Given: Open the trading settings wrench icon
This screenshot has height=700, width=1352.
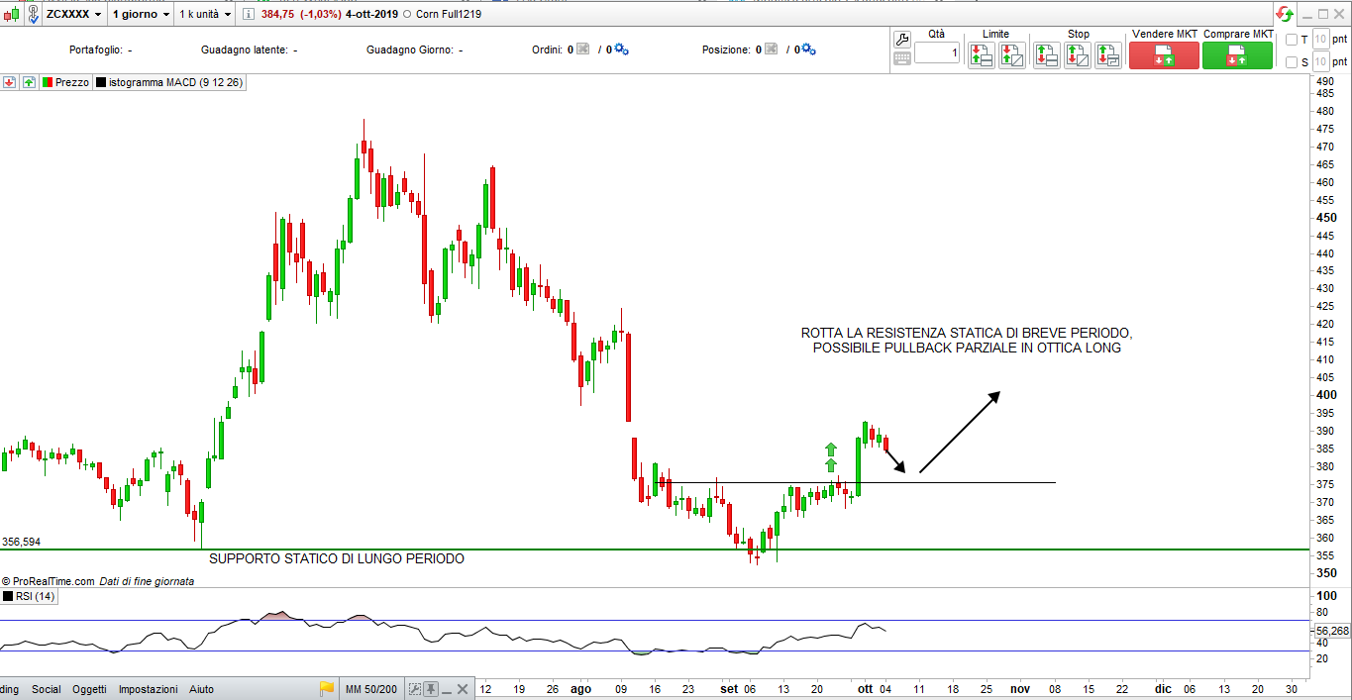Looking at the screenshot, I should coord(901,40).
